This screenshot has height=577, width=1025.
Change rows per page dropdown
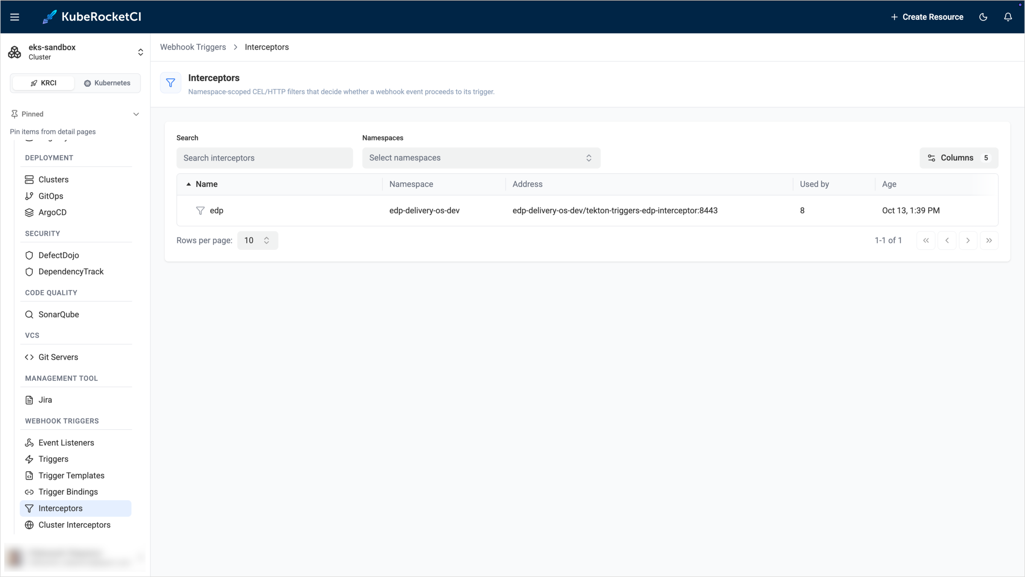258,240
